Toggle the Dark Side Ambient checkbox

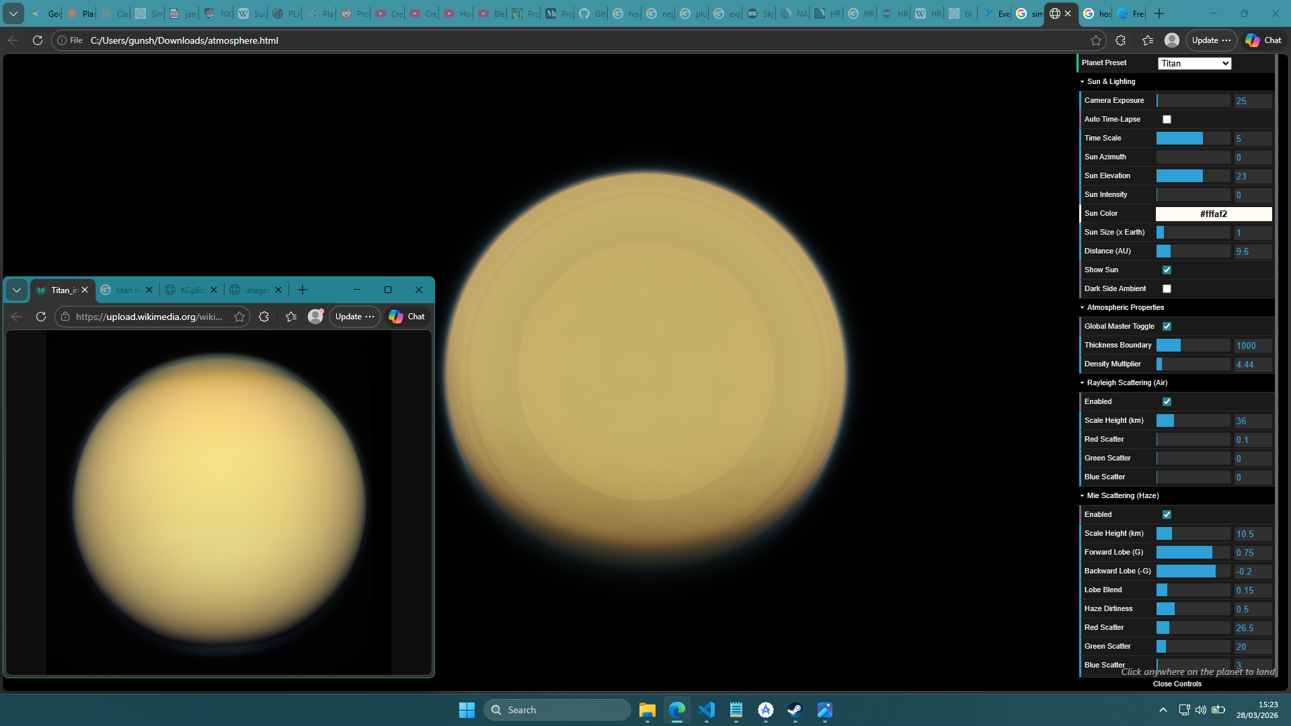pos(1167,289)
